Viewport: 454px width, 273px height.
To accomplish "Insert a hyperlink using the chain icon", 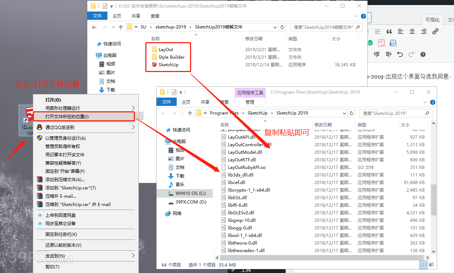I will 435,31.
